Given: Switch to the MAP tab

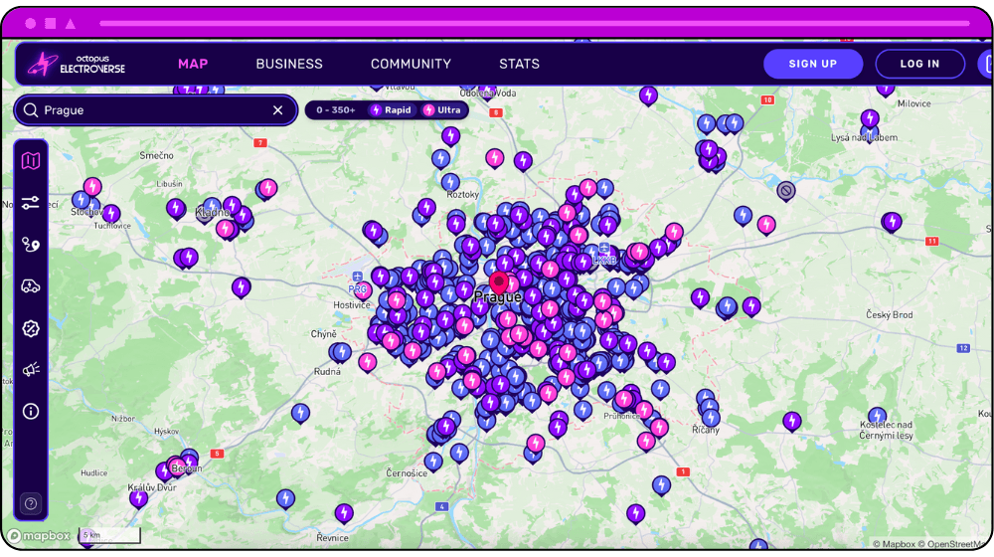Looking at the screenshot, I should tap(193, 64).
